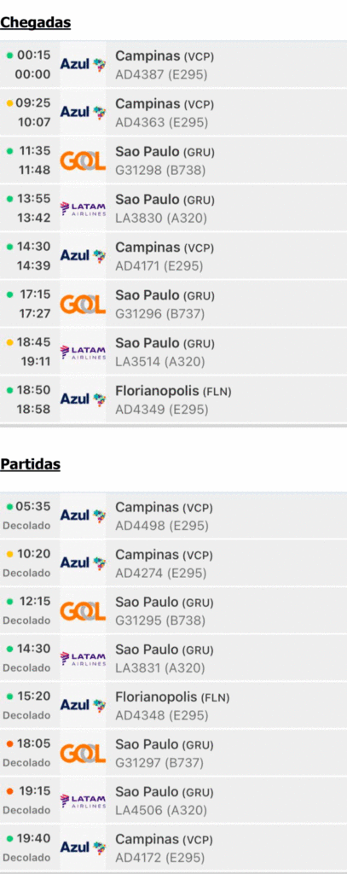The height and width of the screenshot is (874, 347).
Task: Open the Partidas section heading
Action: (x=30, y=463)
